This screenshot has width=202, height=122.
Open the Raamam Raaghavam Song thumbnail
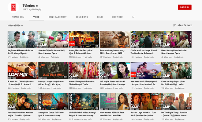tap(115, 39)
